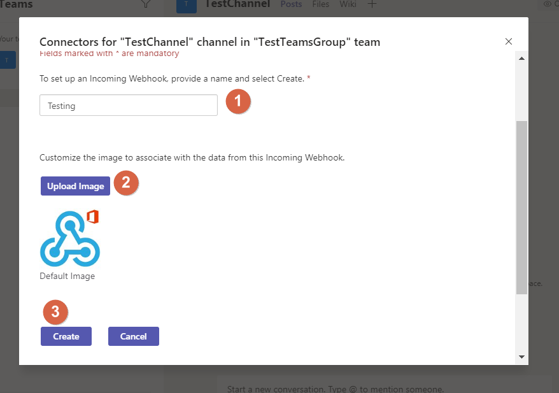559x393 pixels.
Task: Click the "Default Image" caption text
Action: [67, 276]
